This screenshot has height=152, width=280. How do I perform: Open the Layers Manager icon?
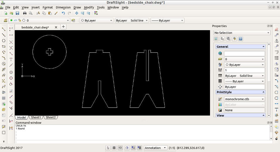pyautogui.click(x=6, y=21)
